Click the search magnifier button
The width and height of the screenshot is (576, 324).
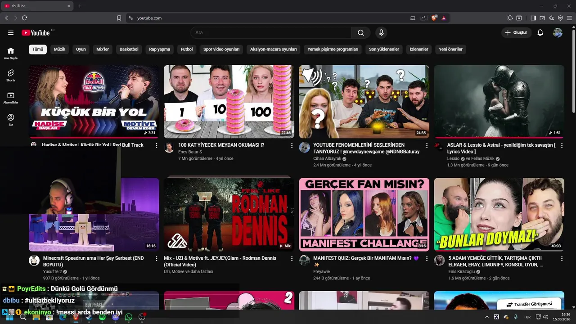coord(361,32)
